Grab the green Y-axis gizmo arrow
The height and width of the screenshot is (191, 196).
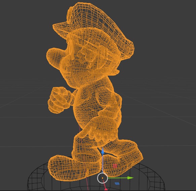[x=130, y=178]
